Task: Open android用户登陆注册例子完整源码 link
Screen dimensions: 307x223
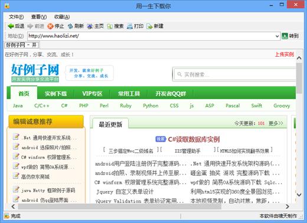Action: [x=141, y=163]
